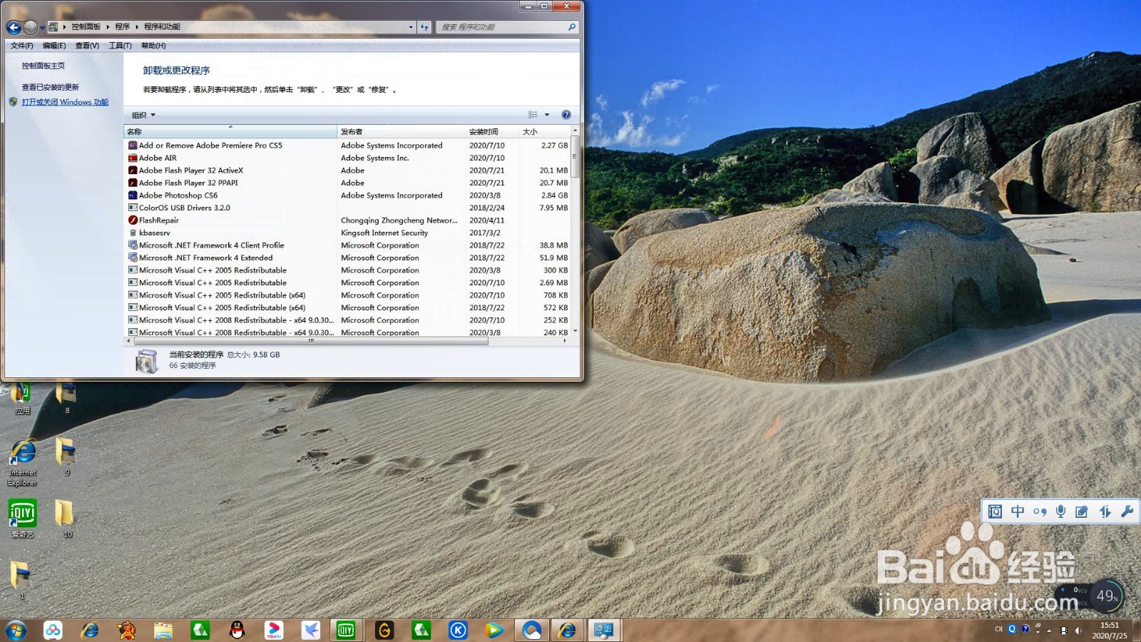This screenshot has width=1141, height=642.
Task: Go back using the blue back arrow
Action: tap(14, 27)
